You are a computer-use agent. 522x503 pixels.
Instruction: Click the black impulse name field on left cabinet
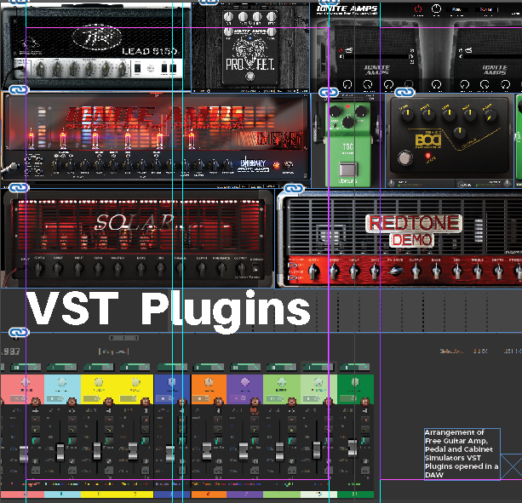[x=376, y=56]
